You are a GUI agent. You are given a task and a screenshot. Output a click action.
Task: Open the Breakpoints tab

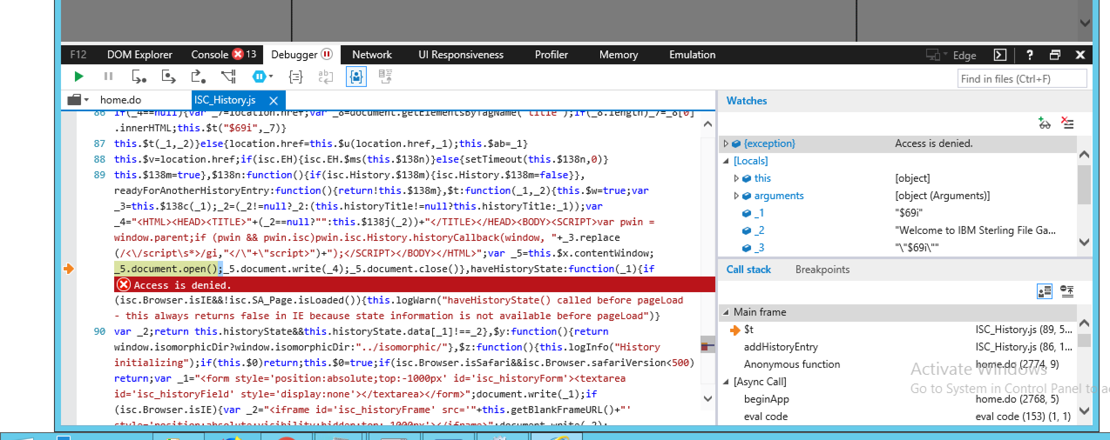pyautogui.click(x=822, y=270)
